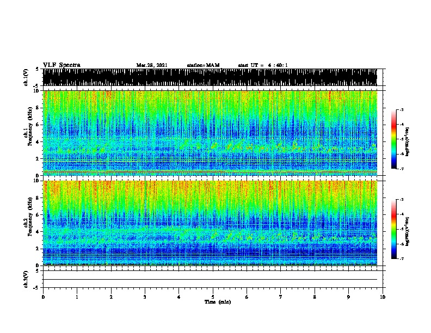Click the "10" minute tick on the time axis
The height and width of the screenshot is (333, 431).
(x=383, y=297)
